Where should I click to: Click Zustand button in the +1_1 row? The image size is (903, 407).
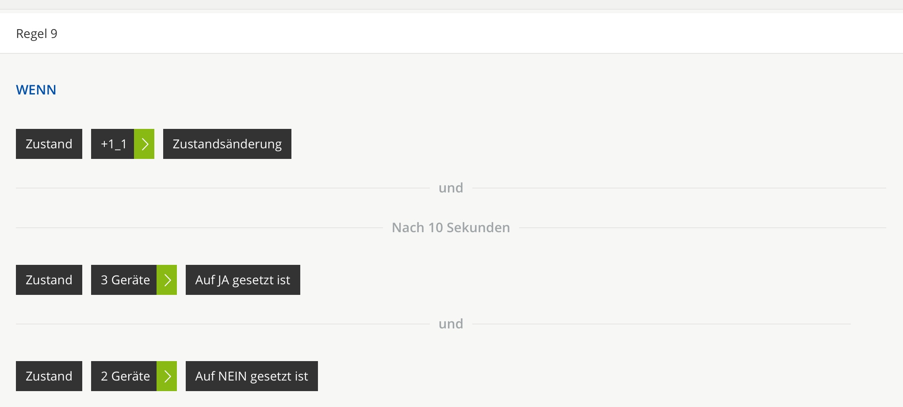pos(49,144)
